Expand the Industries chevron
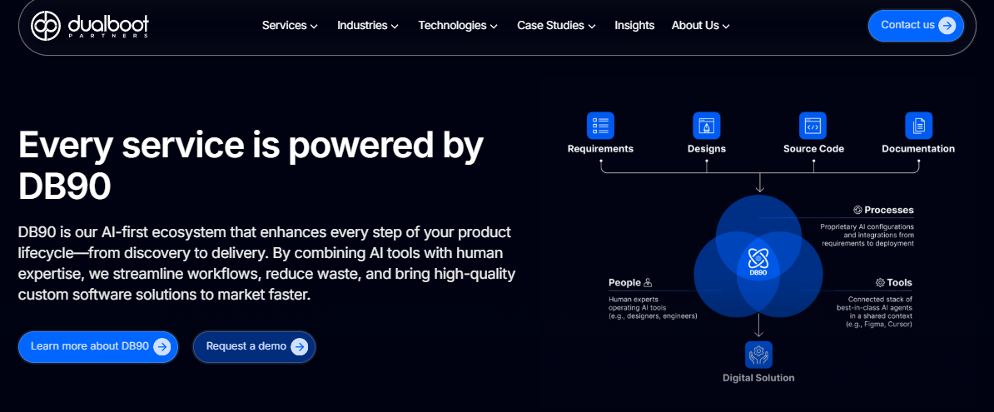The height and width of the screenshot is (412, 994). pos(395,26)
